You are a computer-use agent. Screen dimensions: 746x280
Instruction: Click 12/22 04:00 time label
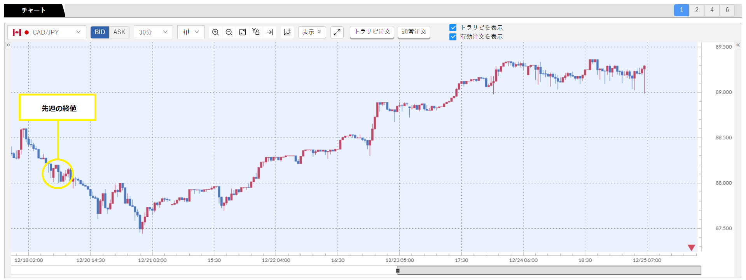pos(276,260)
